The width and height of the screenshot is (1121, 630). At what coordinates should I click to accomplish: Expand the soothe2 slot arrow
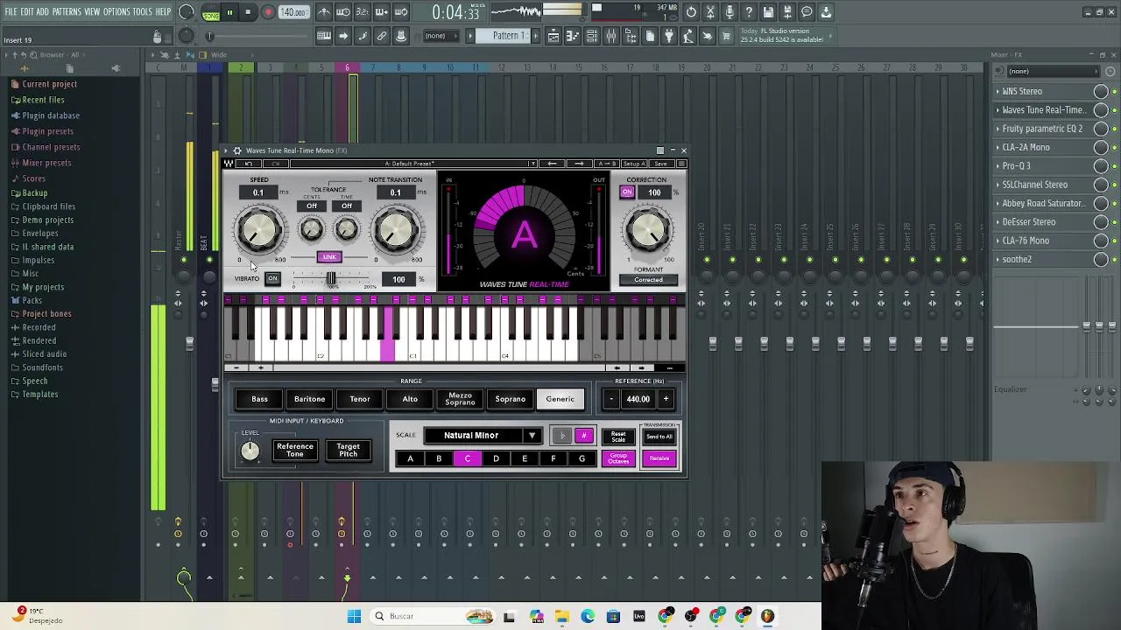998,259
